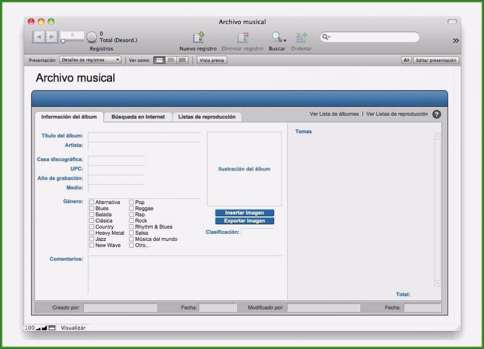Screen dimensions: 484x349
Task: Select the Buscar magnifying glass tool
Action: (277, 36)
